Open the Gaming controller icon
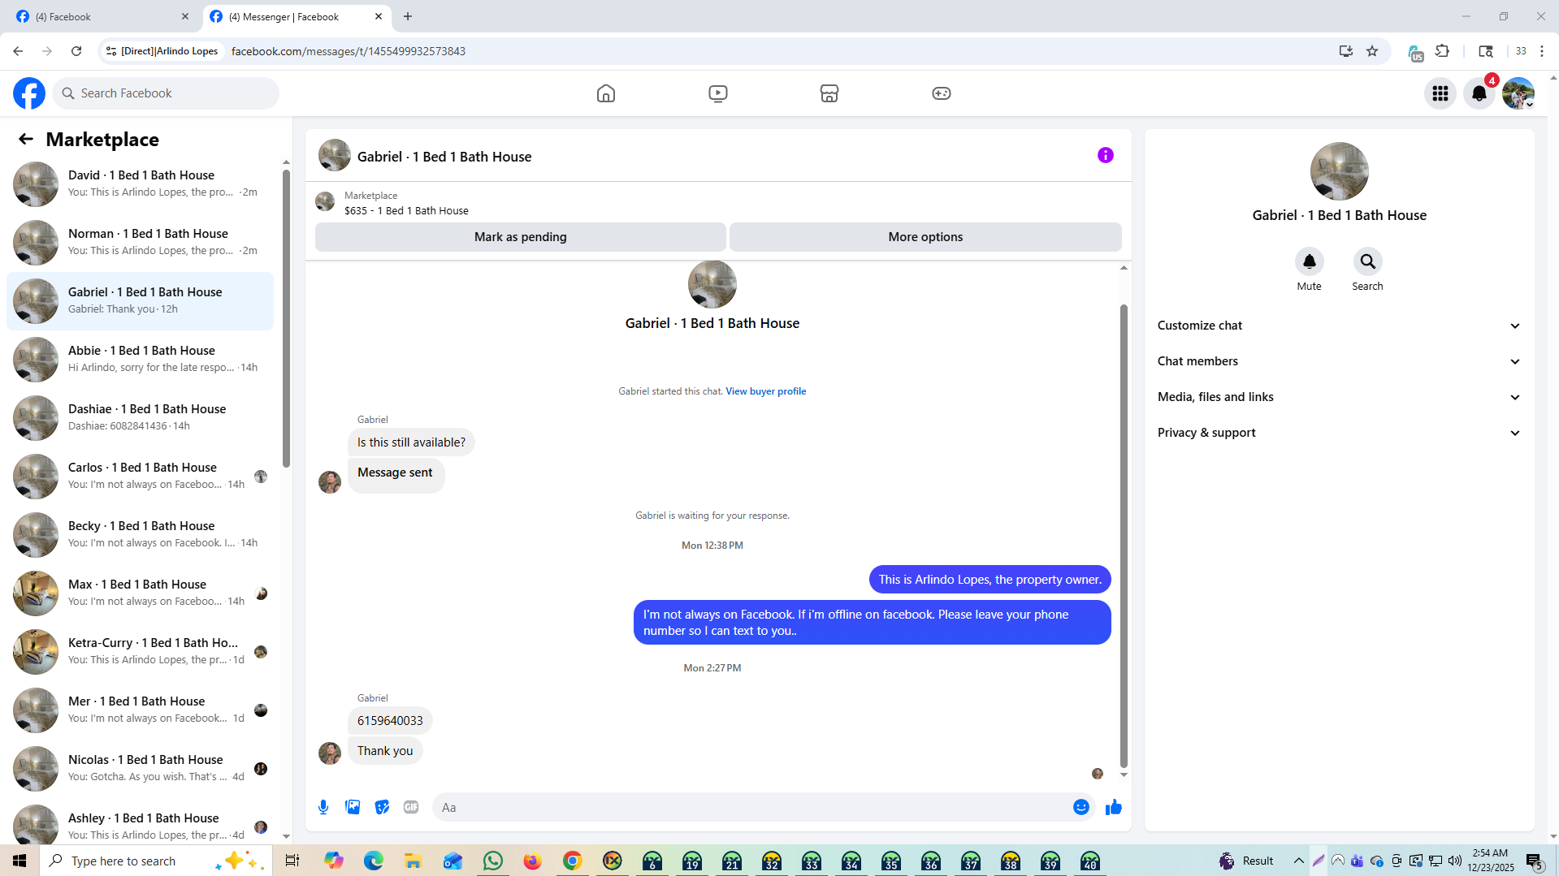Screen dimensions: 1559x876 click(x=941, y=93)
